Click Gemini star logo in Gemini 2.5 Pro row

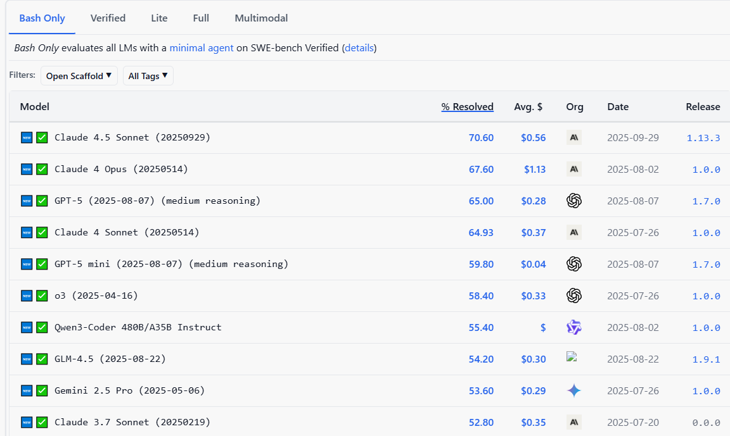click(x=573, y=390)
